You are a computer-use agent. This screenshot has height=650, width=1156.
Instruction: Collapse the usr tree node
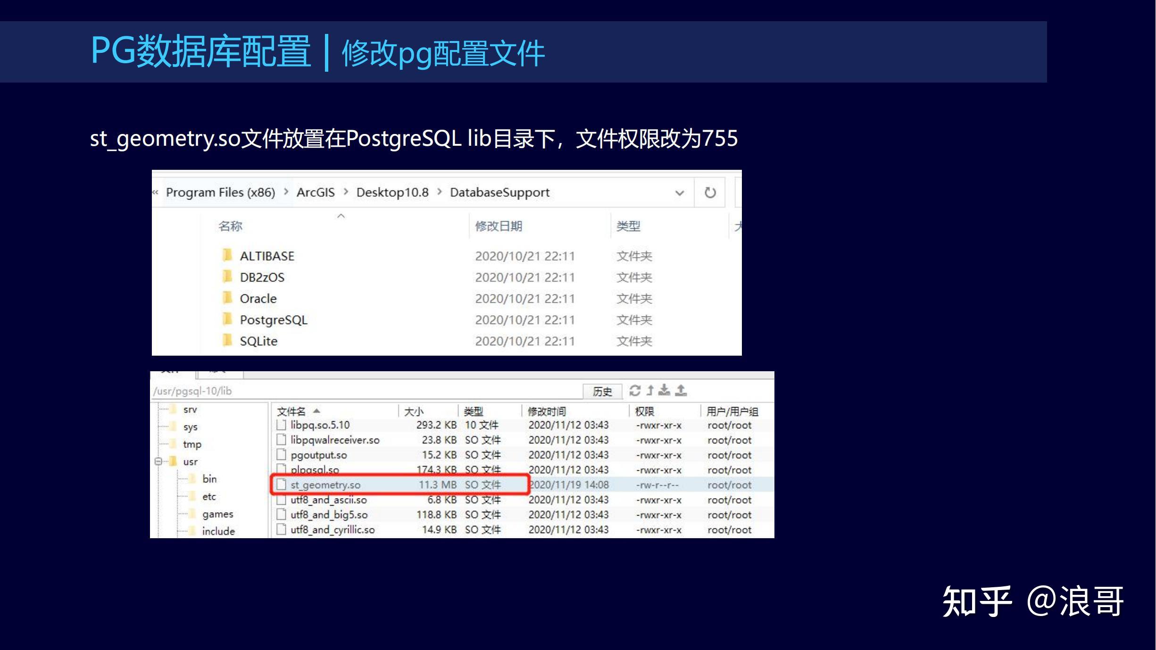coord(158,461)
